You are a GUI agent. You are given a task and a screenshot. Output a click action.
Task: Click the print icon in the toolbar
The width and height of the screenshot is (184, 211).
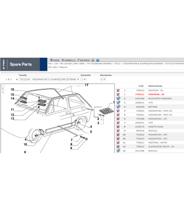pyautogui.click(x=93, y=60)
